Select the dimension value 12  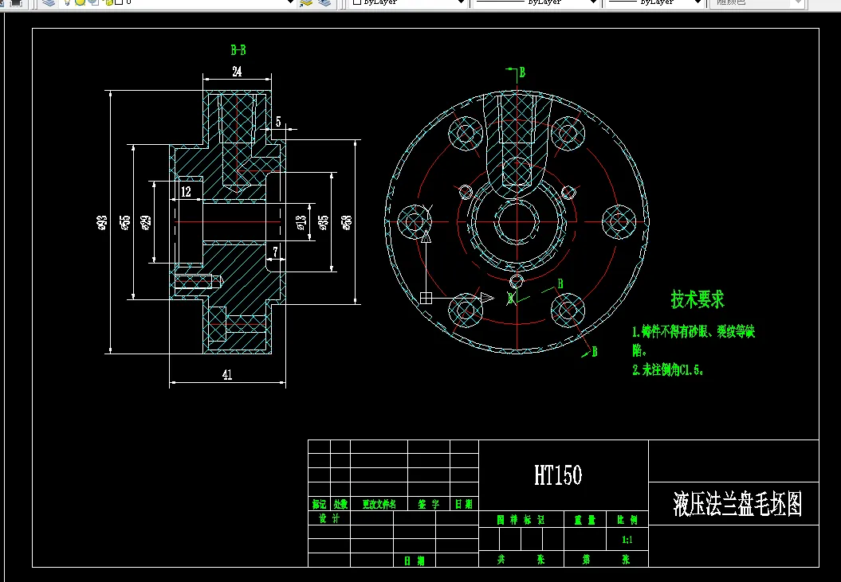pos(186,191)
